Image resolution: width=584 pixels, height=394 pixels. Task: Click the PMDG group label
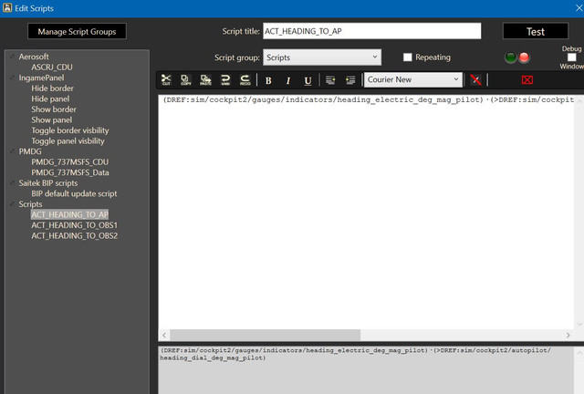click(30, 151)
